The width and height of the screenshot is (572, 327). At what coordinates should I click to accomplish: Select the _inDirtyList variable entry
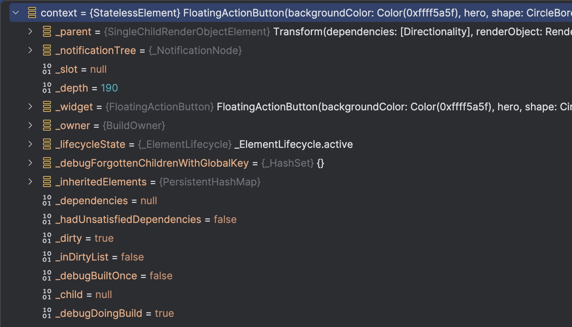pyautogui.click(x=82, y=257)
